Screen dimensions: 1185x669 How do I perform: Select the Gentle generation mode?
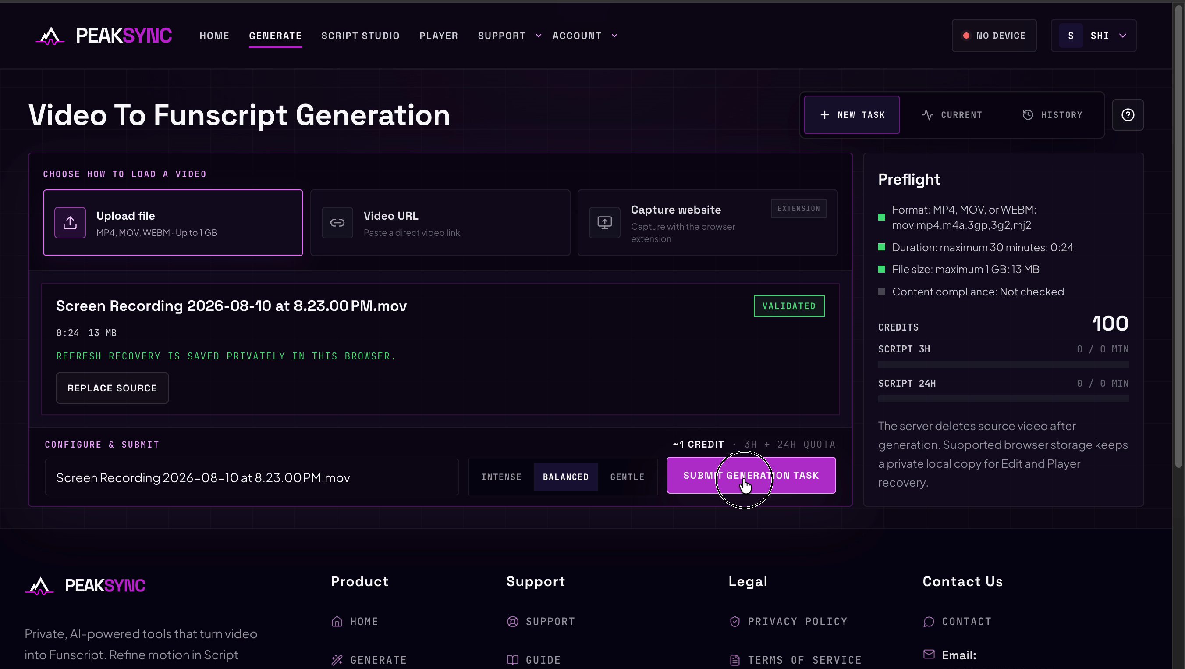click(628, 477)
